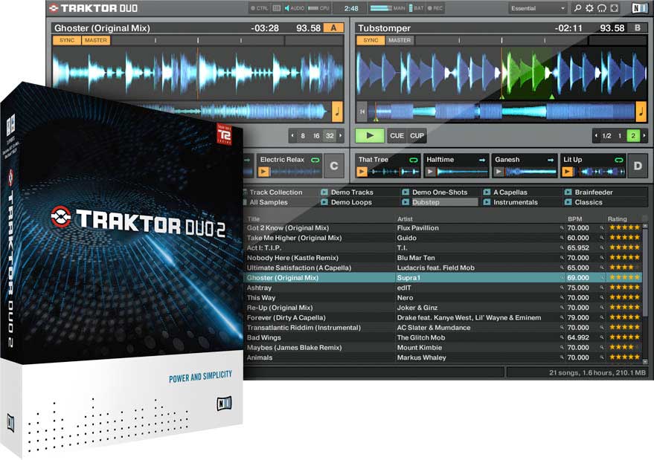Set Deck A loop size to 32
The image size is (654, 460).
[x=330, y=136]
